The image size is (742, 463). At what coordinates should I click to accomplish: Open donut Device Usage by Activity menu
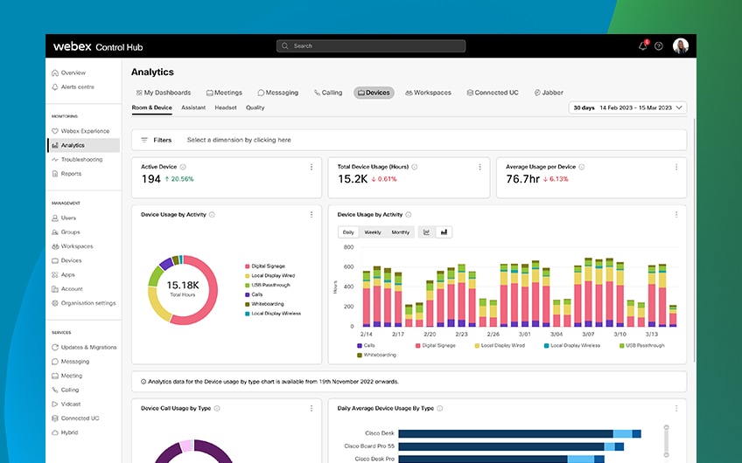pos(311,215)
